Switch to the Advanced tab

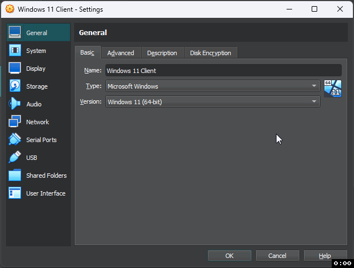[121, 53]
